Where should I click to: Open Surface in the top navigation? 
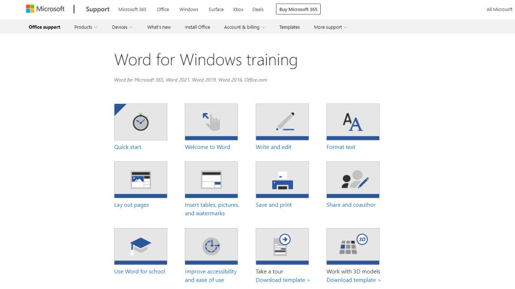point(216,10)
